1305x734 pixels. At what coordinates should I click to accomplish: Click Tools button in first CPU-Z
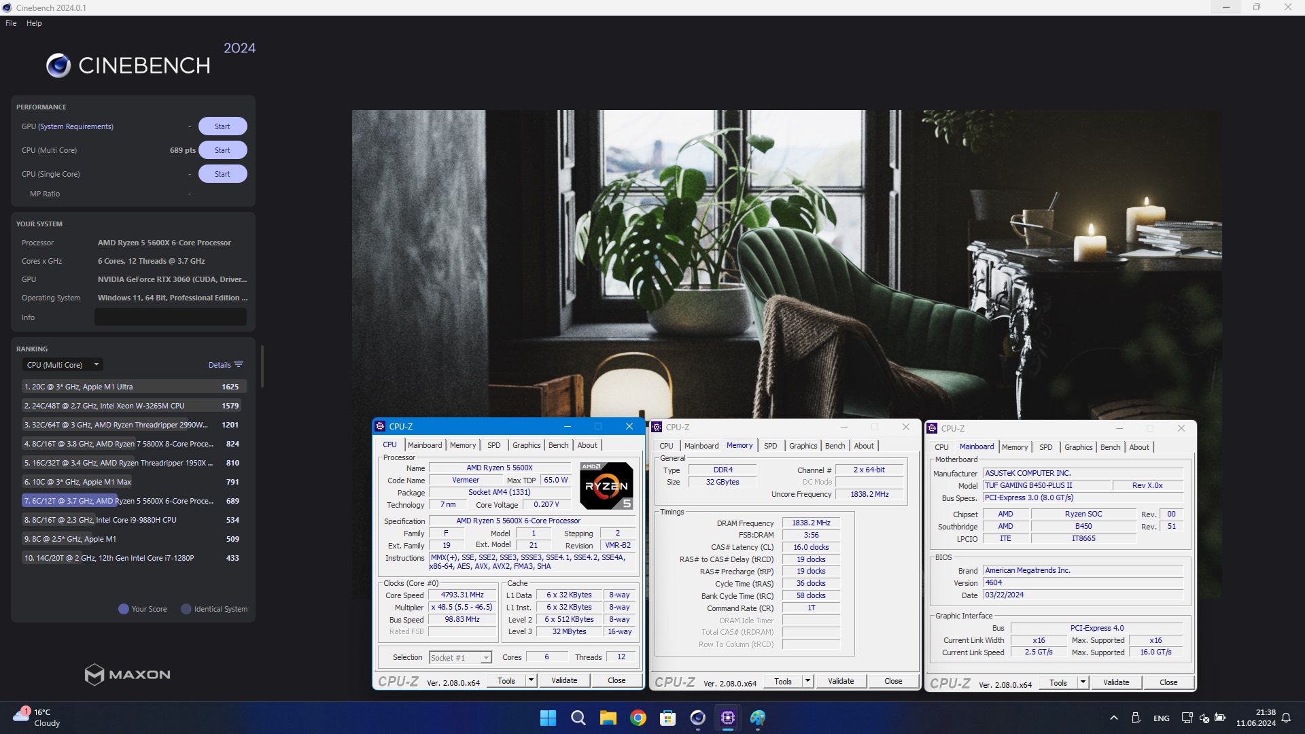coord(506,680)
